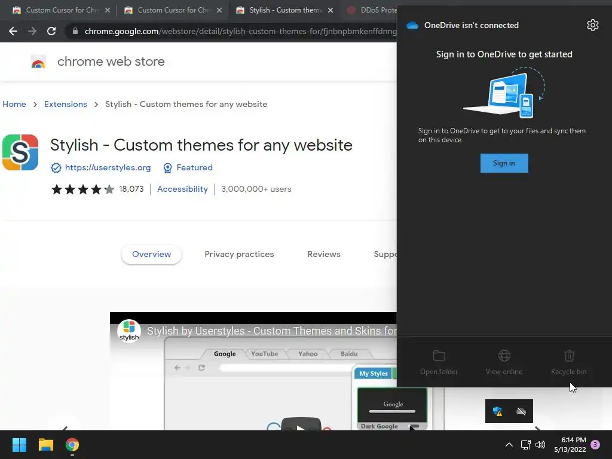Viewport: 612px width, 459px height.
Task: Open video title Stylish by Userstyles
Action: point(272,331)
